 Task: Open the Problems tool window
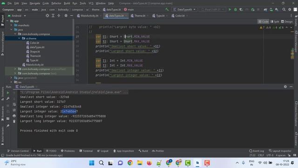pos(68,151)
